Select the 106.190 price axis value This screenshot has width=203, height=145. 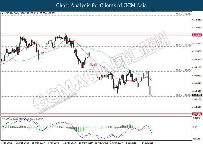197,99
